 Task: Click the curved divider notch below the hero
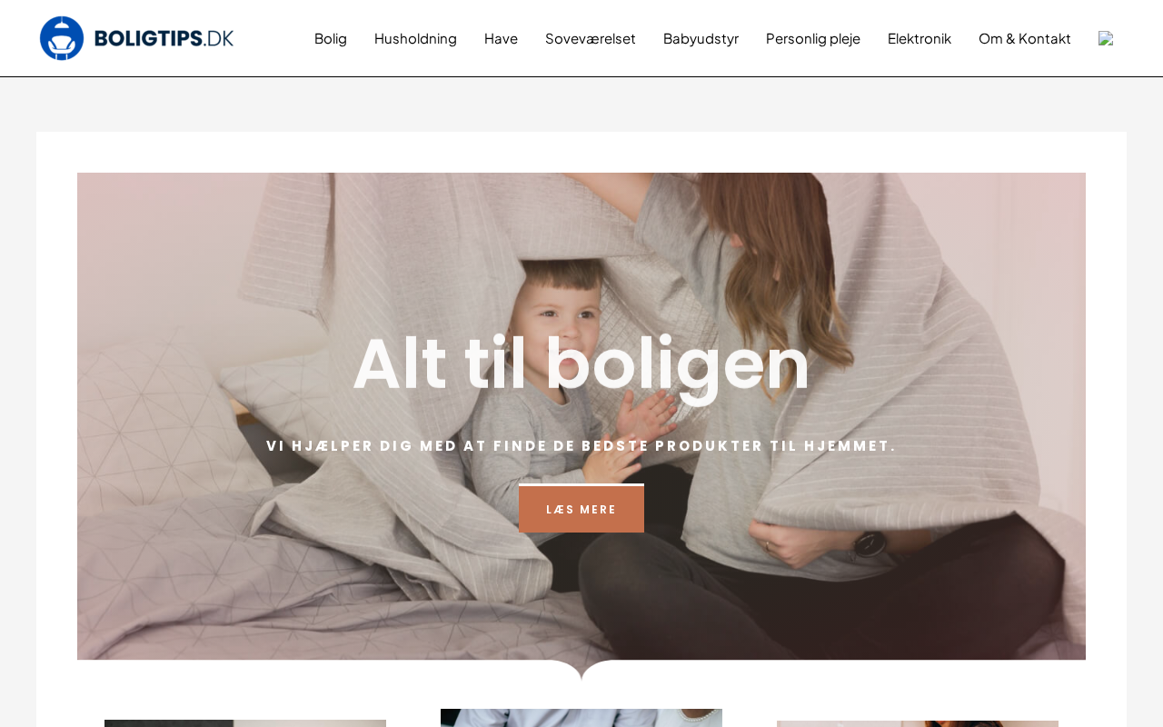pos(581,671)
